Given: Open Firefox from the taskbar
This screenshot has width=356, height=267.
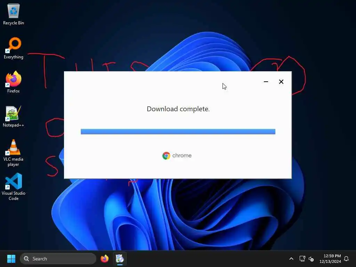Looking at the screenshot, I should 105,259.
